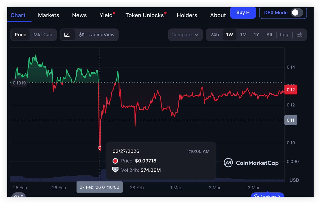321x204 pixels.
Task: Toggle the DEX Mode switch
Action: pos(297,13)
